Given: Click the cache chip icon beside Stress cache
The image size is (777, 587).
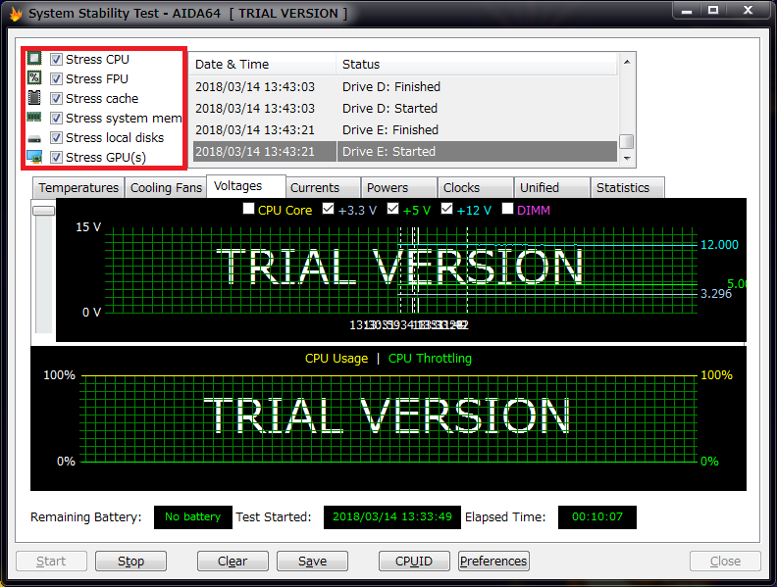Looking at the screenshot, I should (34, 97).
